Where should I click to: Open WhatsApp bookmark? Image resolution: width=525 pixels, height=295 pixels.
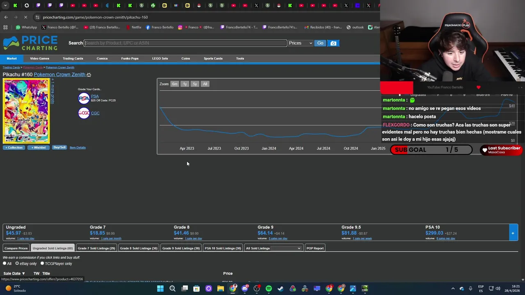[26, 27]
